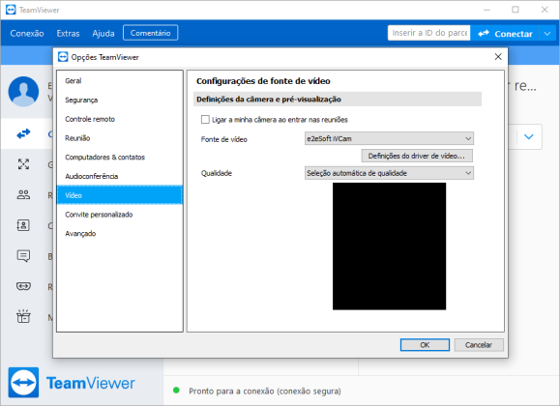Open the Qualidade dropdown
The width and height of the screenshot is (560, 406).
pos(389,173)
